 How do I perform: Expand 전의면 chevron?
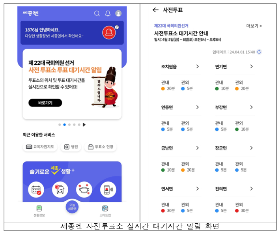[252, 189]
